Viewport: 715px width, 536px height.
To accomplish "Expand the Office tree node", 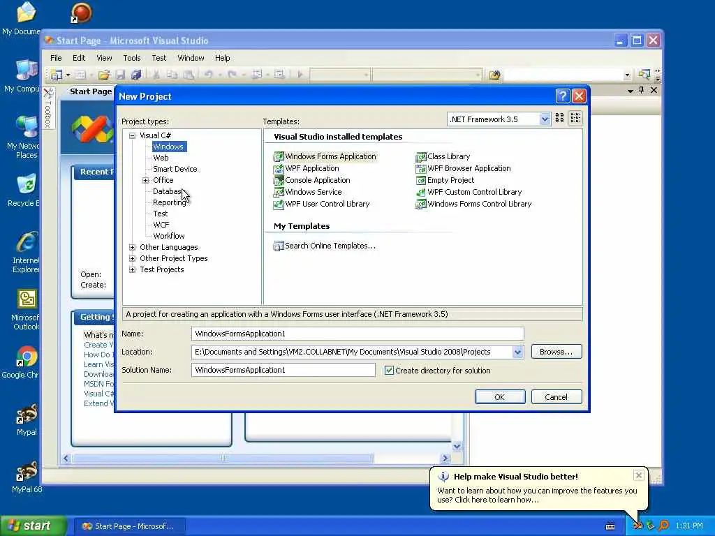I will pyautogui.click(x=145, y=180).
